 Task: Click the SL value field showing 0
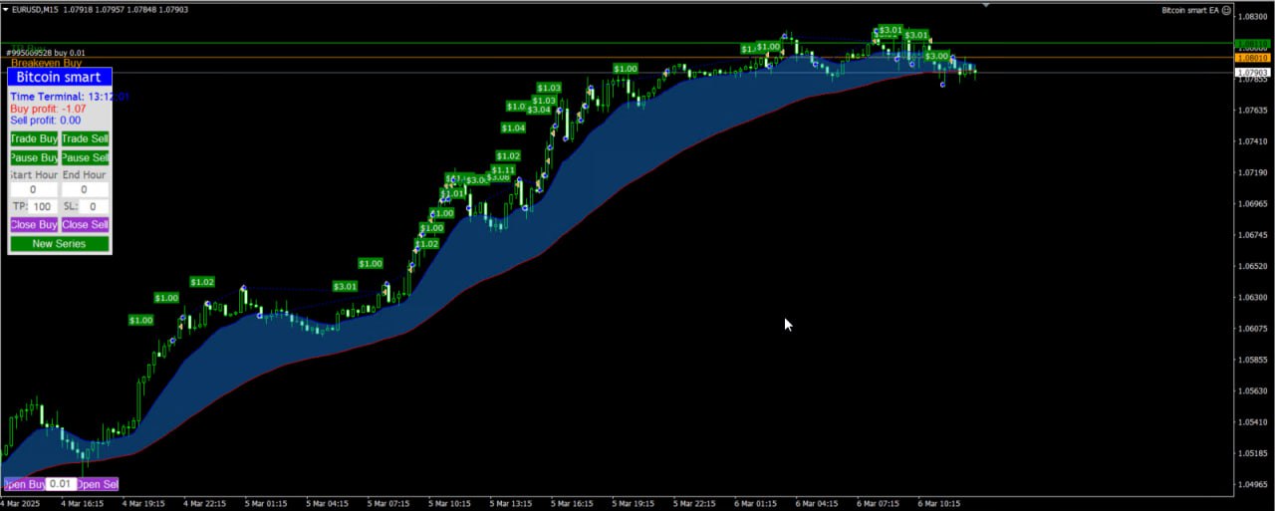click(x=94, y=207)
